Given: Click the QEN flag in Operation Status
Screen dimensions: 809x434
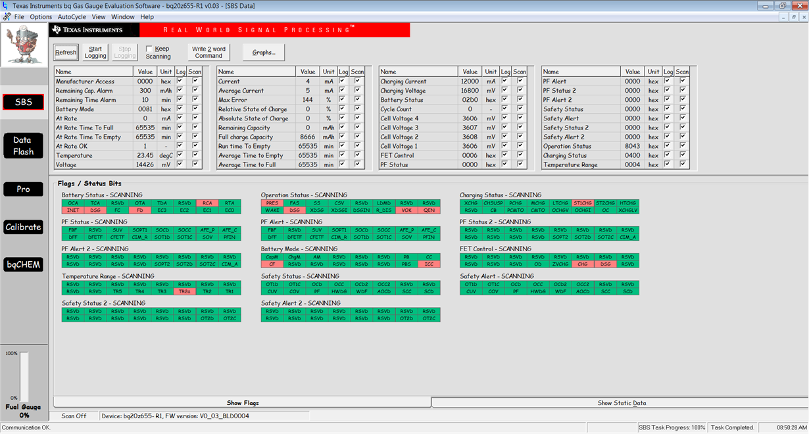Looking at the screenshot, I should (429, 210).
